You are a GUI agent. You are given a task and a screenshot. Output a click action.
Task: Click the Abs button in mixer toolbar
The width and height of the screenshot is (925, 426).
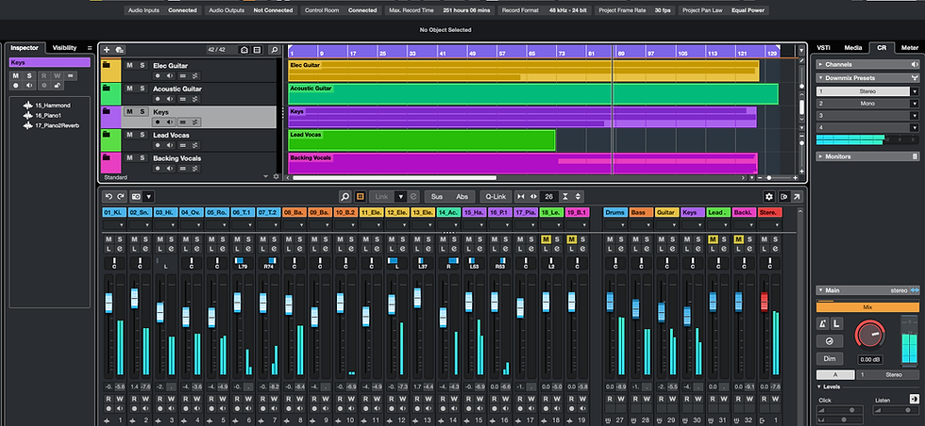coord(462,196)
